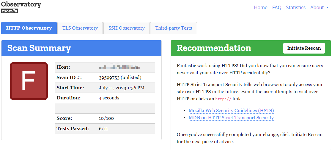Open the FAQ page
This screenshot has height=150, width=332.
click(x=277, y=7)
